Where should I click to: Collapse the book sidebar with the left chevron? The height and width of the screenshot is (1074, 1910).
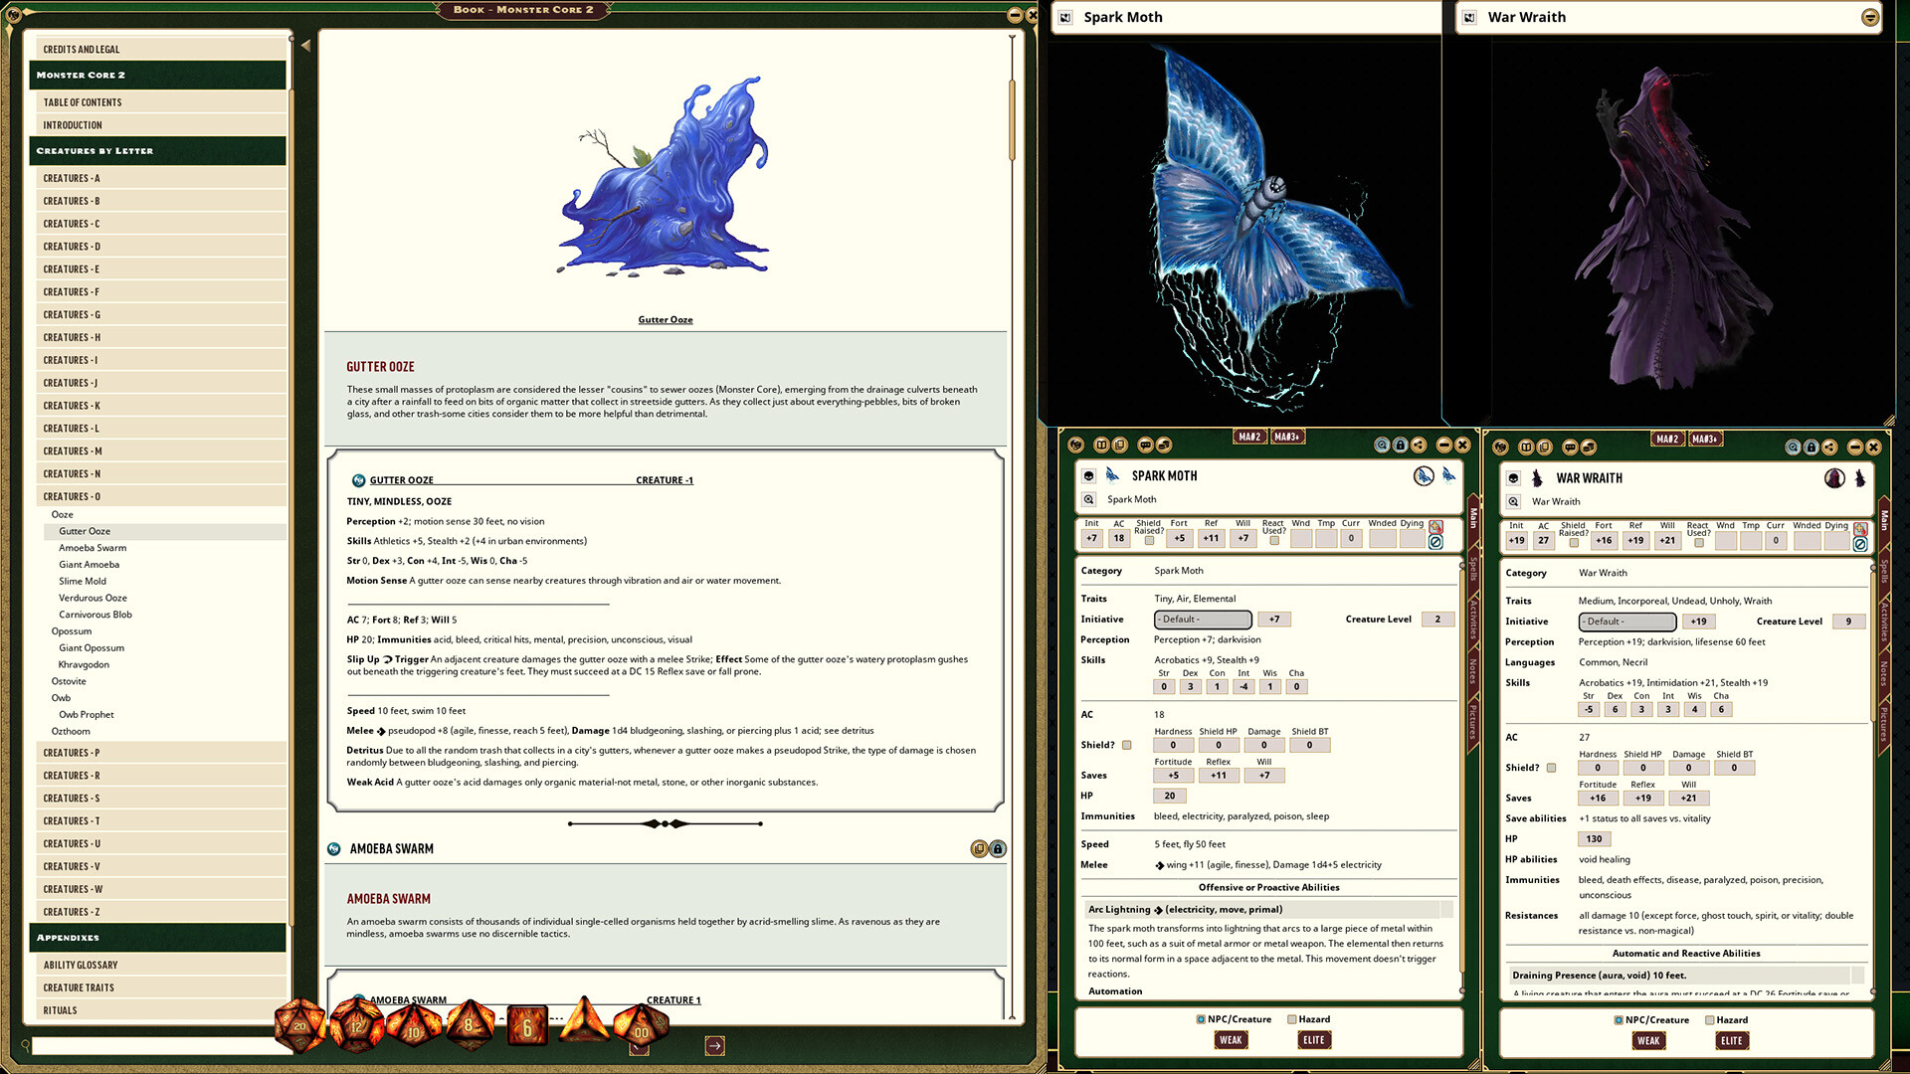click(304, 44)
